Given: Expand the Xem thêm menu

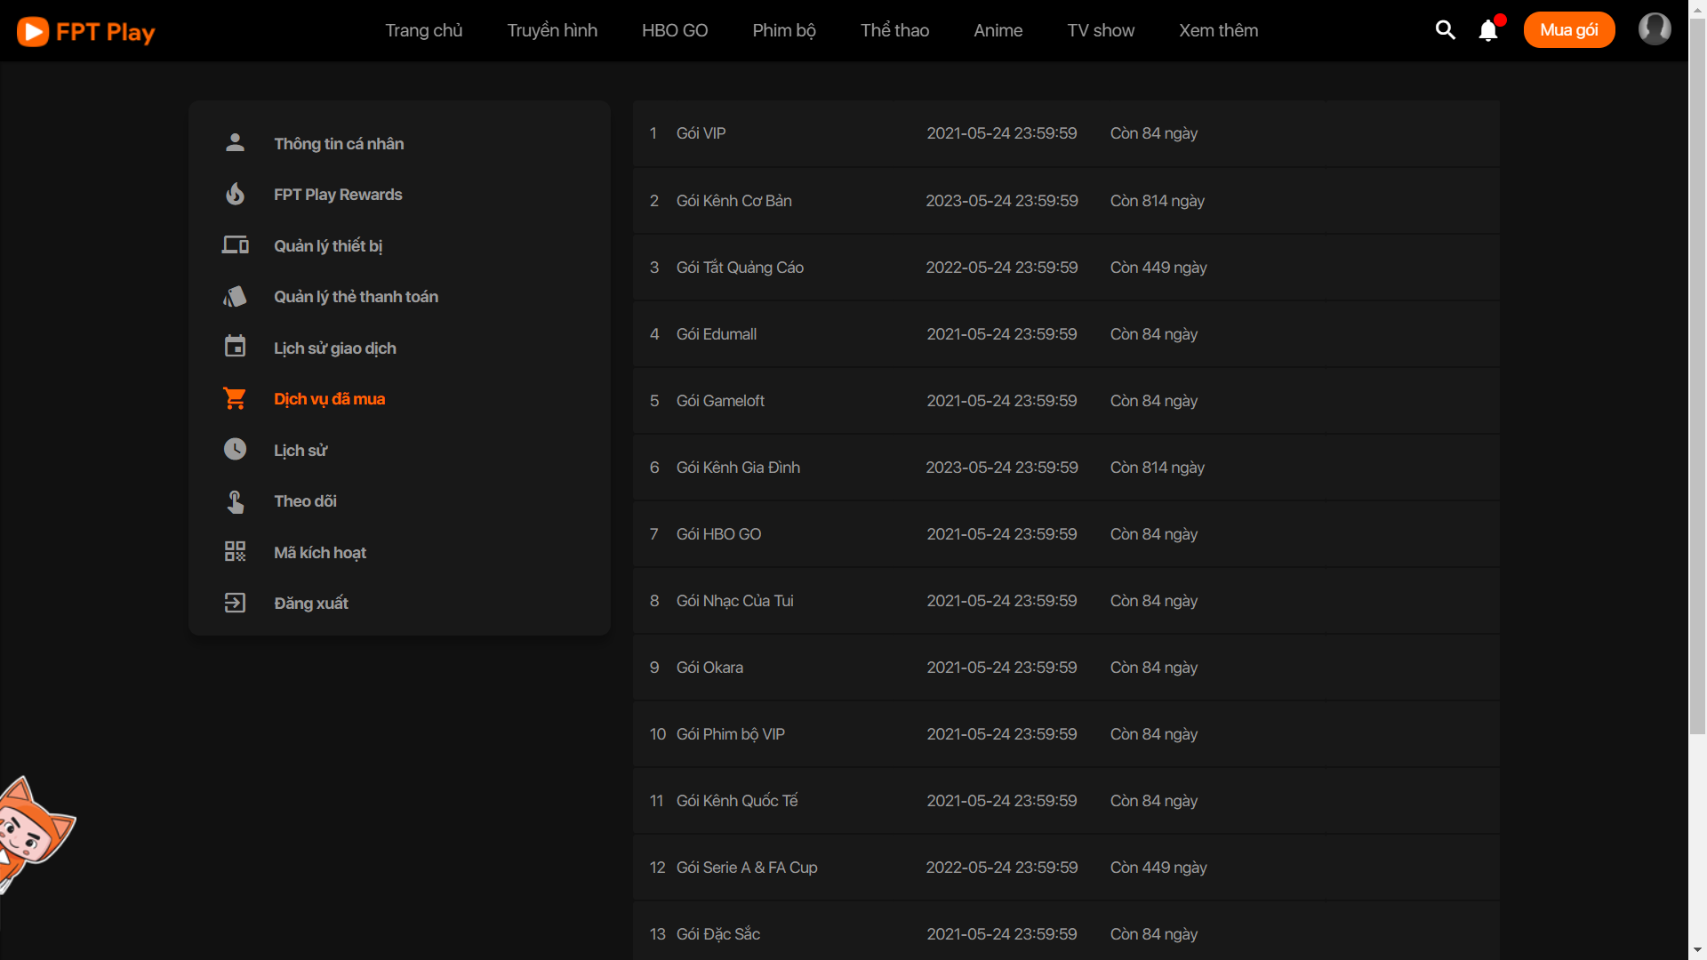Looking at the screenshot, I should pos(1219,30).
